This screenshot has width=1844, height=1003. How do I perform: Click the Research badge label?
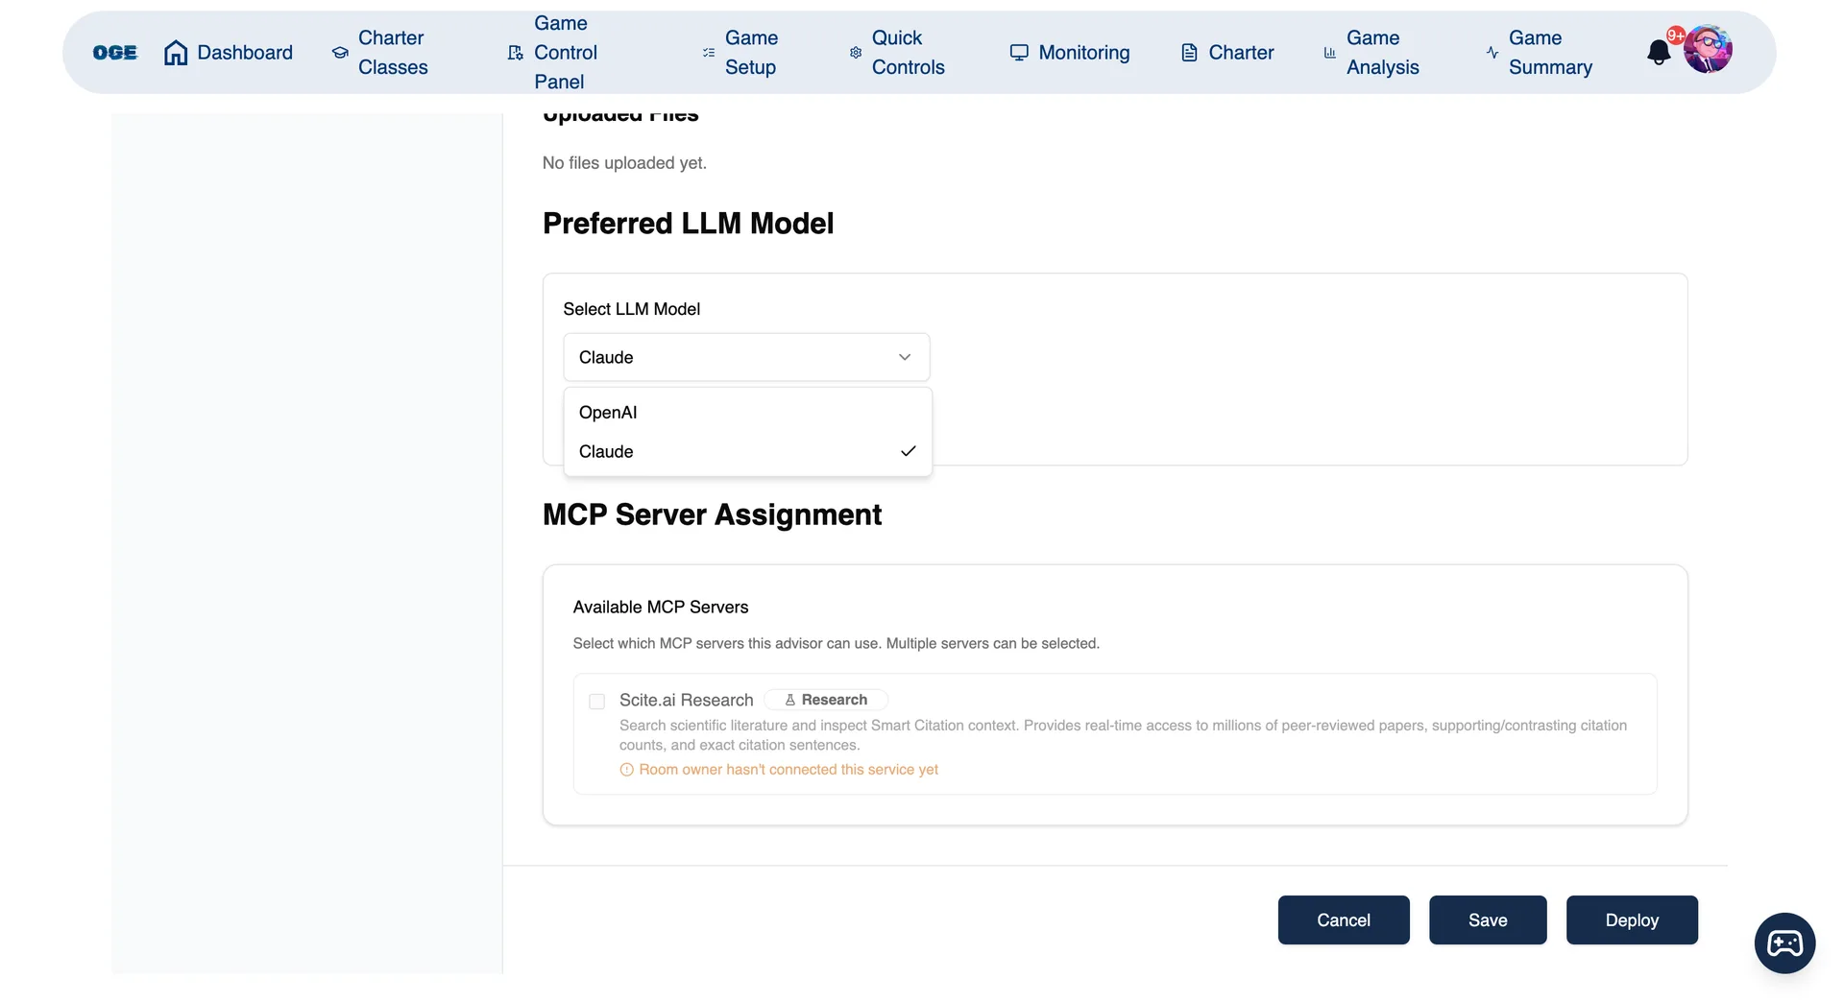pyautogui.click(x=826, y=701)
